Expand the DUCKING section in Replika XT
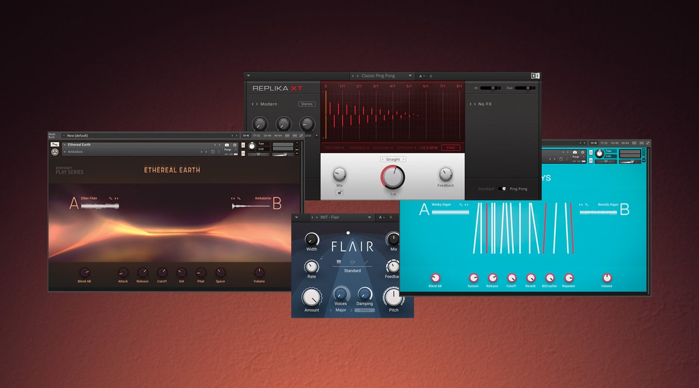Screen dimensions: 699x388 pos(383,147)
